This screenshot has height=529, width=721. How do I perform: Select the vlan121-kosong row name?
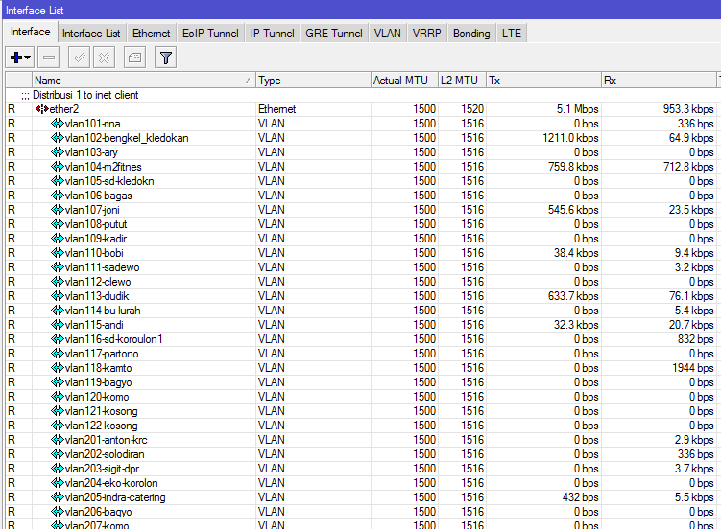[101, 411]
